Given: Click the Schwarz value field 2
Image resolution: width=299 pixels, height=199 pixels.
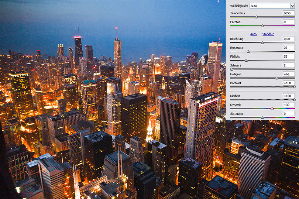Looking at the screenshot, I should [x=289, y=65].
